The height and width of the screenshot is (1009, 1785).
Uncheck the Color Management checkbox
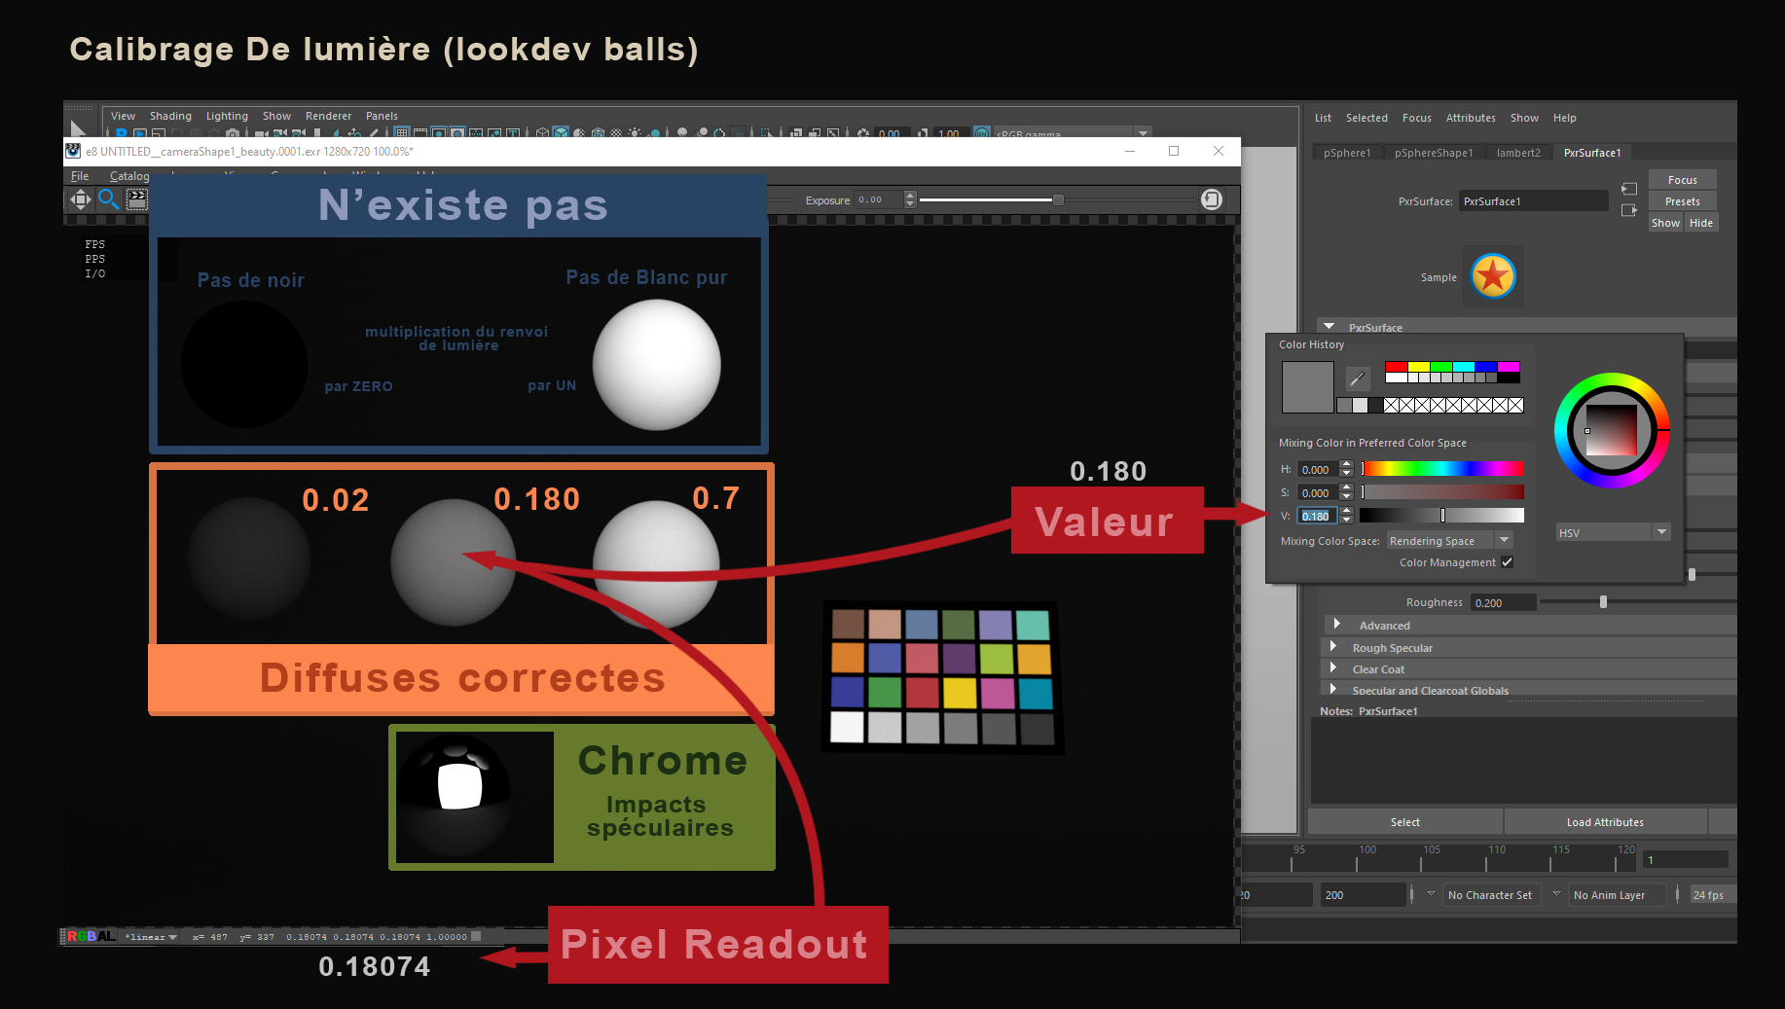[x=1507, y=562]
